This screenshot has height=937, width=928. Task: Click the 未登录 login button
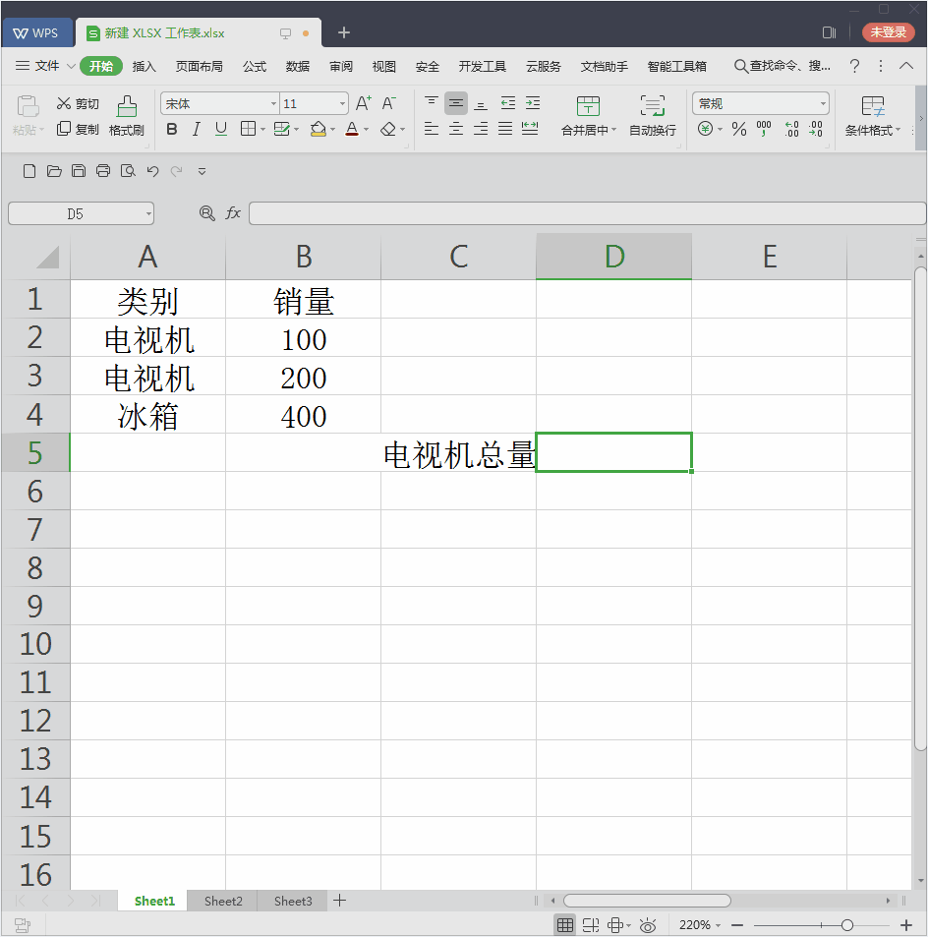[888, 32]
